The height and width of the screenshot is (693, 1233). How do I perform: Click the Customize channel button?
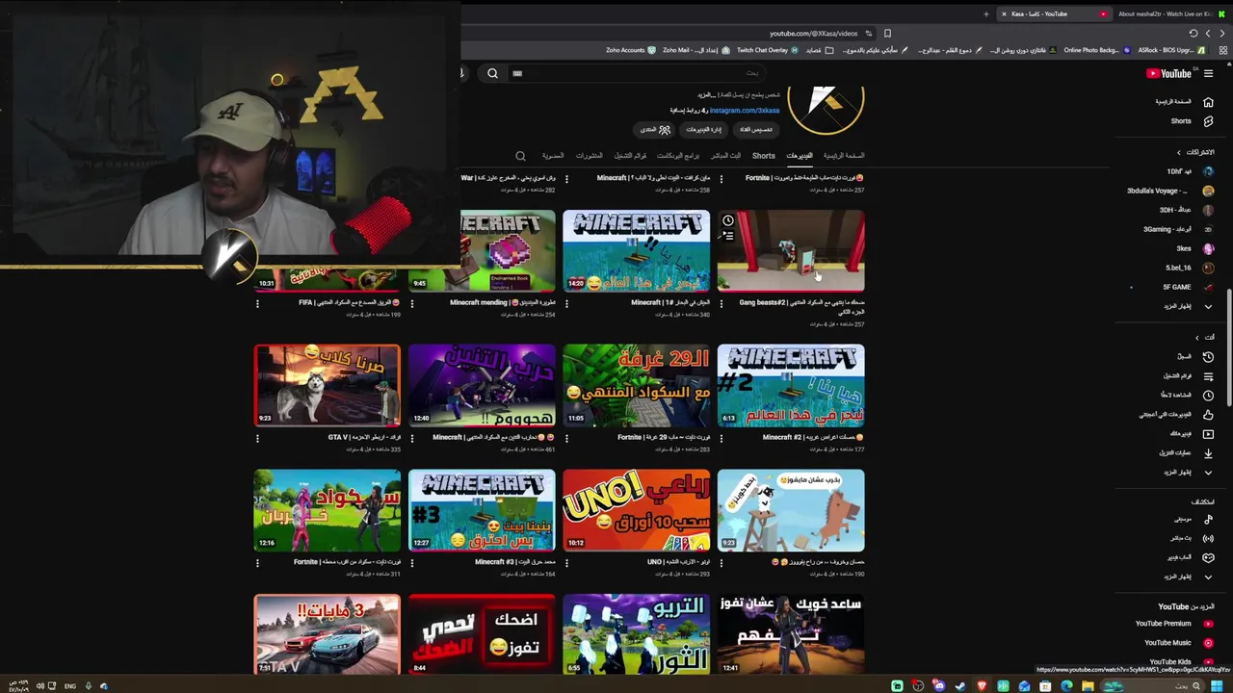[x=756, y=130]
